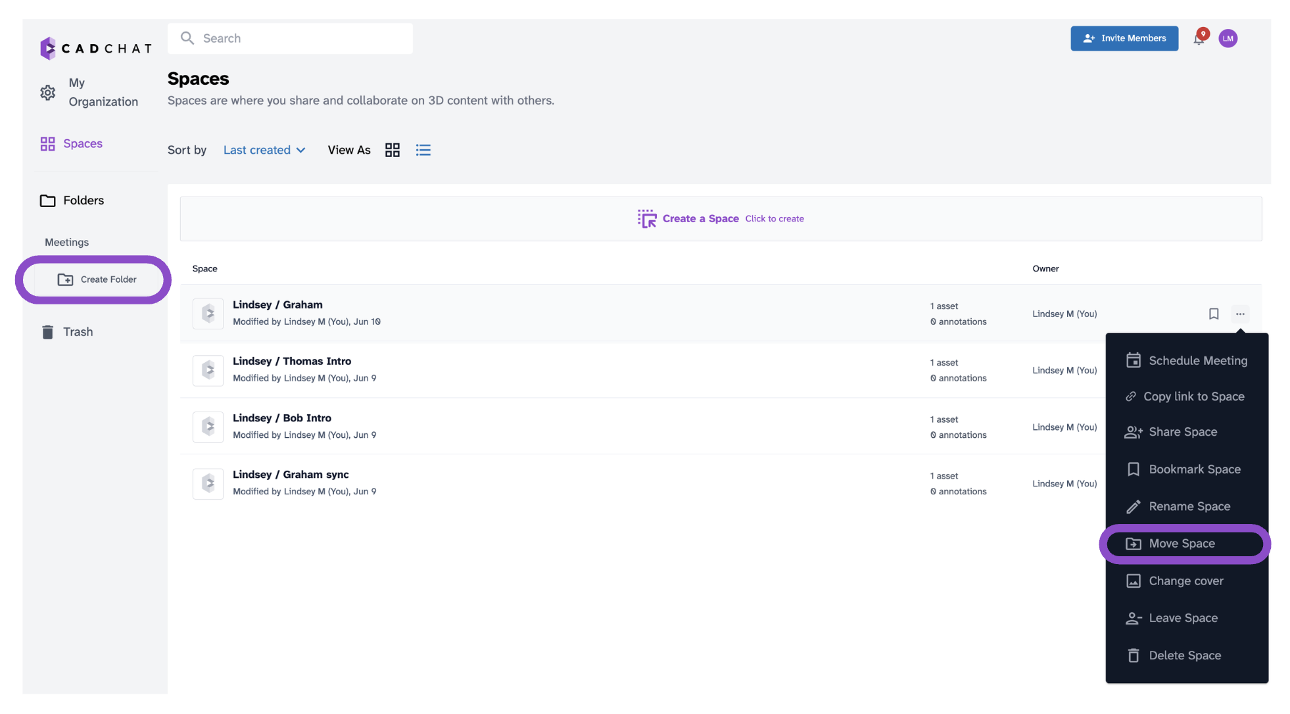Click the Invite Members button
The image size is (1290, 714).
(x=1124, y=38)
